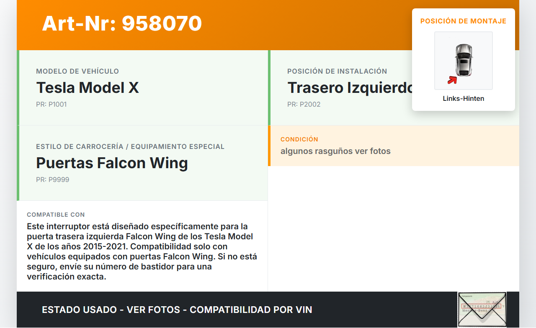536x328 pixels.
Task: Click the COMPATIBLE CON label
Action: pos(56,215)
